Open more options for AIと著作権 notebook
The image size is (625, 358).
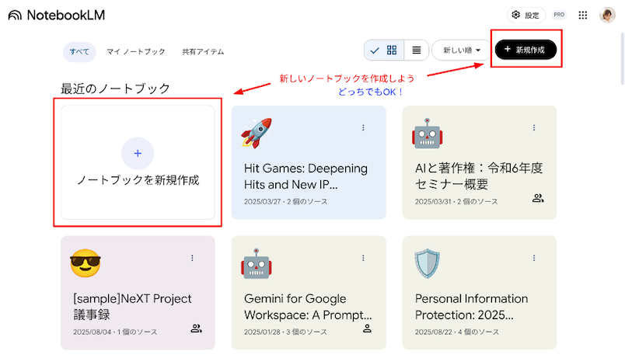(x=534, y=127)
